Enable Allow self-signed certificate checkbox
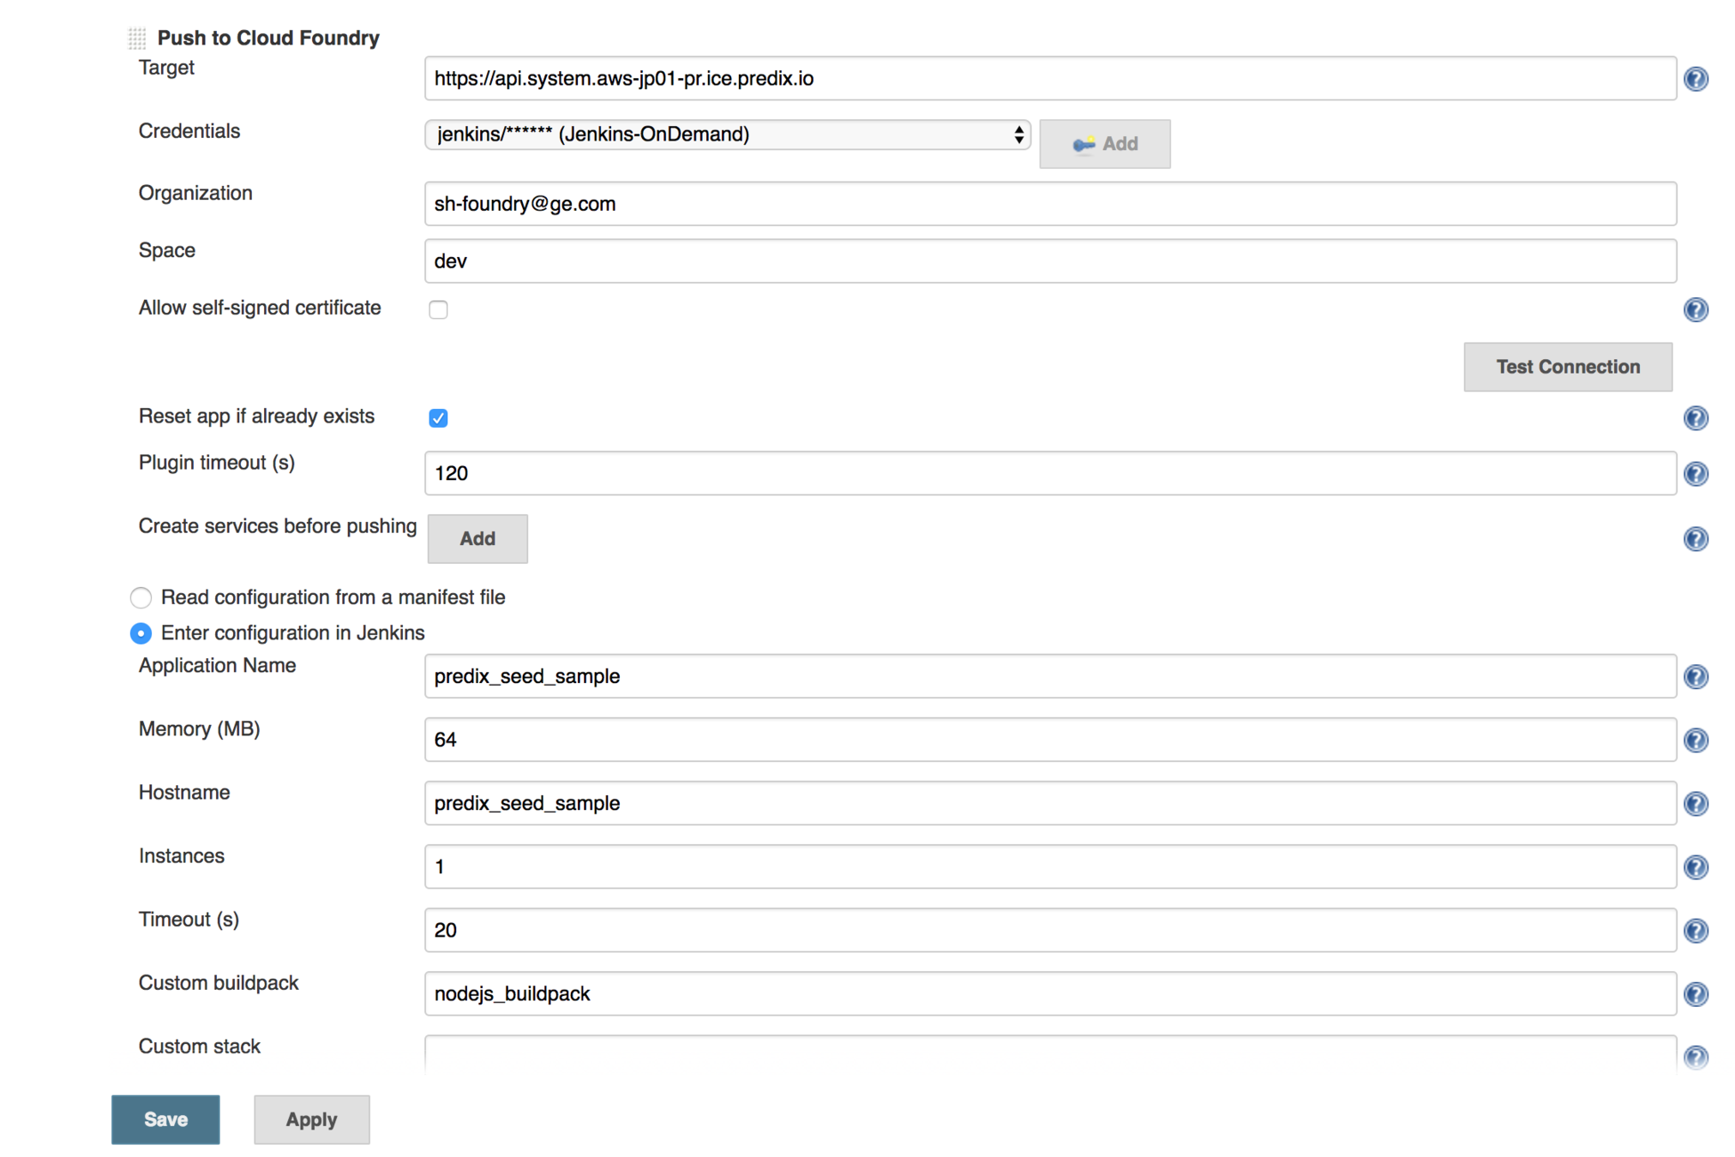Viewport: 1735px width, 1157px height. point(438,309)
